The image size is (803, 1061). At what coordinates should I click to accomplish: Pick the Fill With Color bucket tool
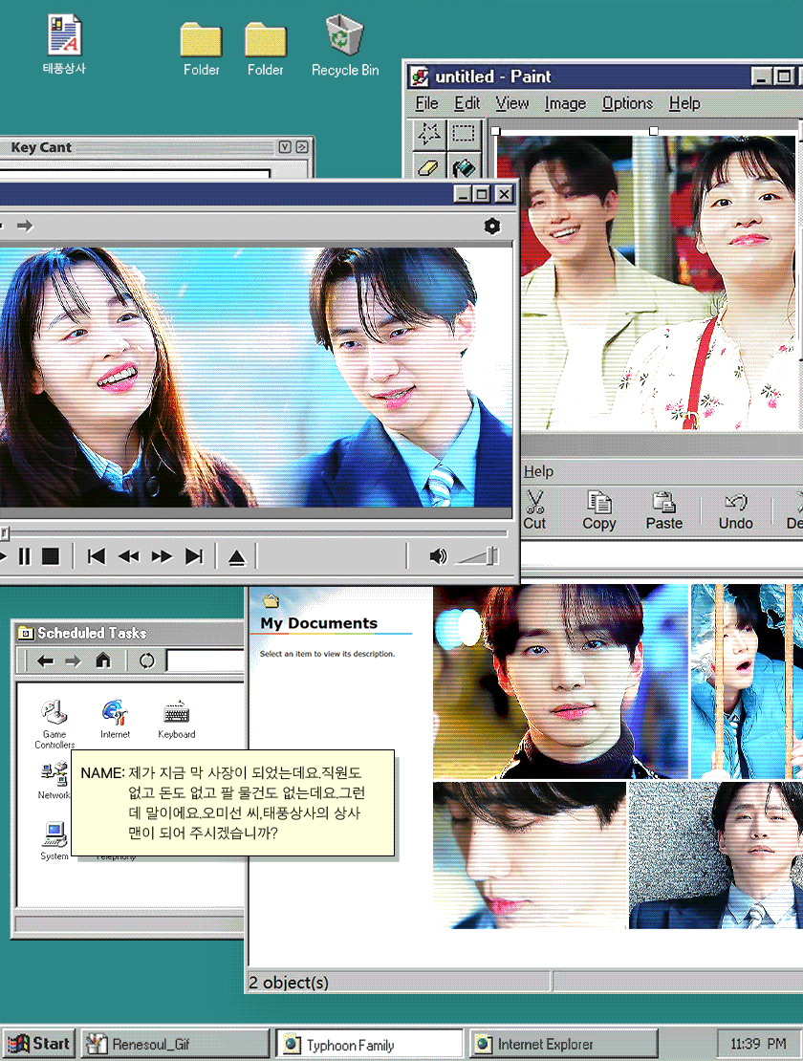(x=465, y=168)
